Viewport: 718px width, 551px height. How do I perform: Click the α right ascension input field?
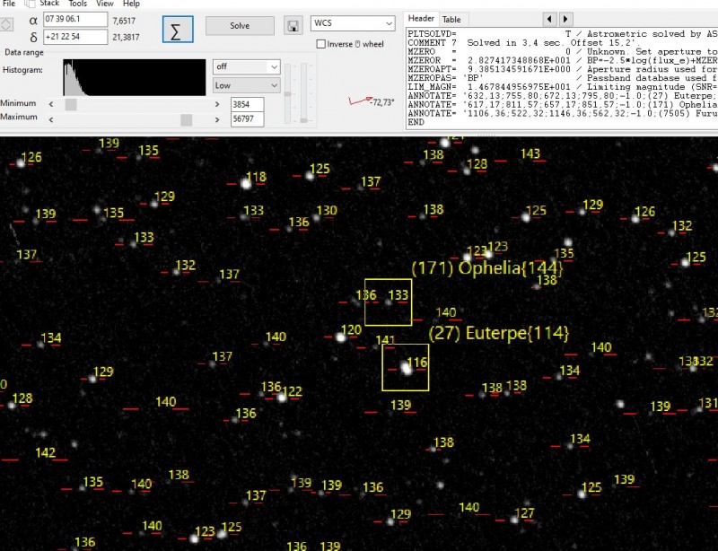coord(75,20)
